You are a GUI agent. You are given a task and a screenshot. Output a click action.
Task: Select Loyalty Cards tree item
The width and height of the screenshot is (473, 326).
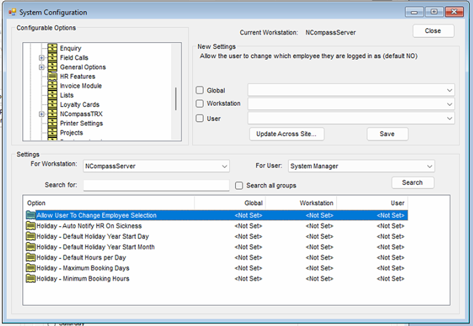(x=80, y=105)
